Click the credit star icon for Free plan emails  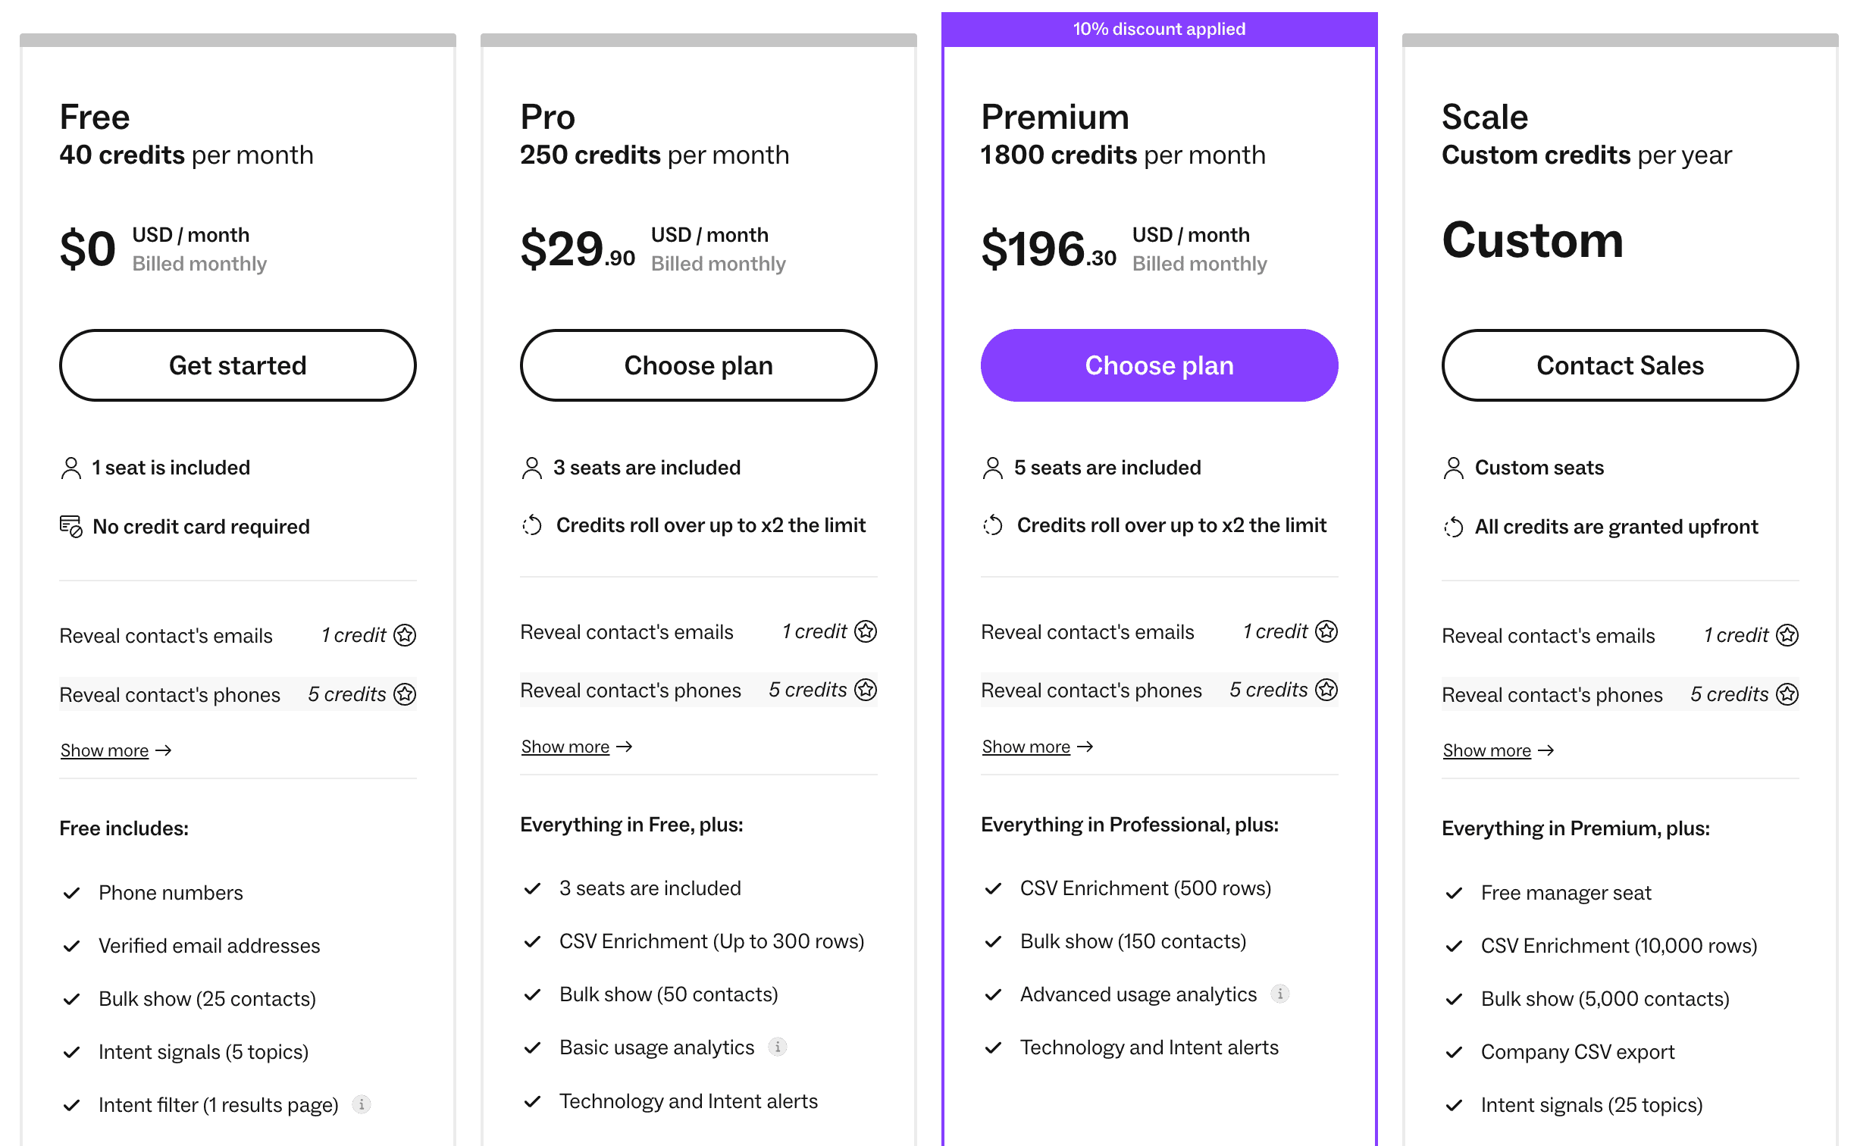click(x=405, y=635)
